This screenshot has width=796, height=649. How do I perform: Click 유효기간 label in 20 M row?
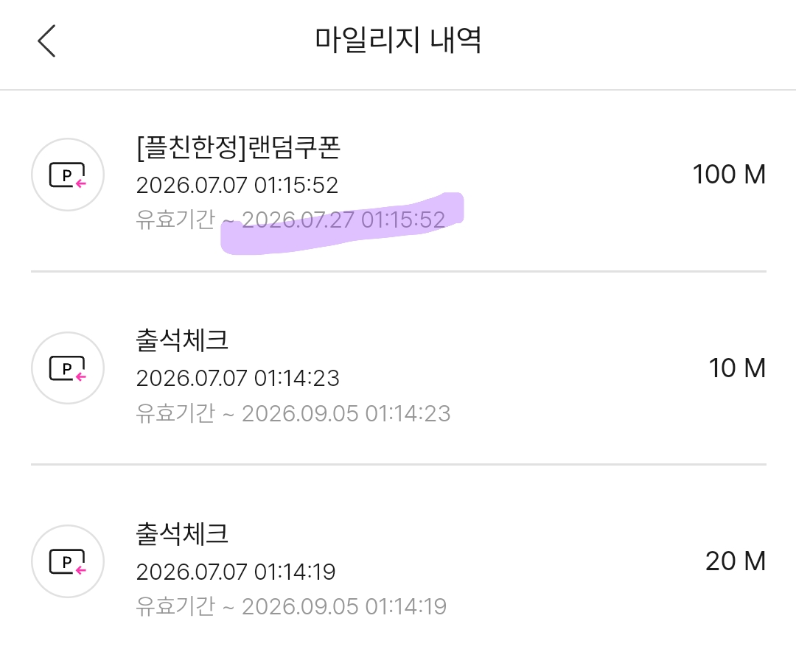pos(175,606)
